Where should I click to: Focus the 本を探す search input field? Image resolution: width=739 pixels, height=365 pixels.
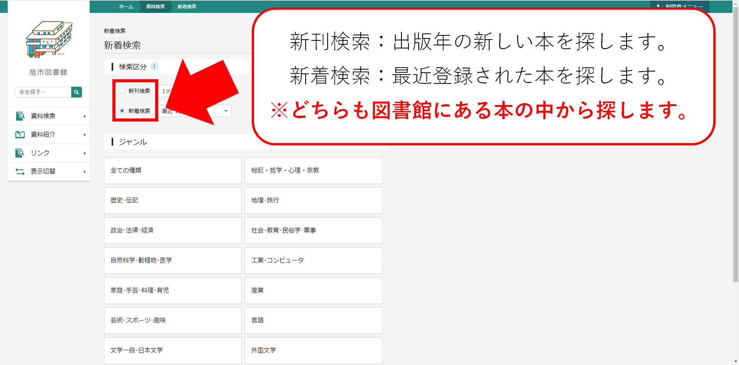coord(43,92)
